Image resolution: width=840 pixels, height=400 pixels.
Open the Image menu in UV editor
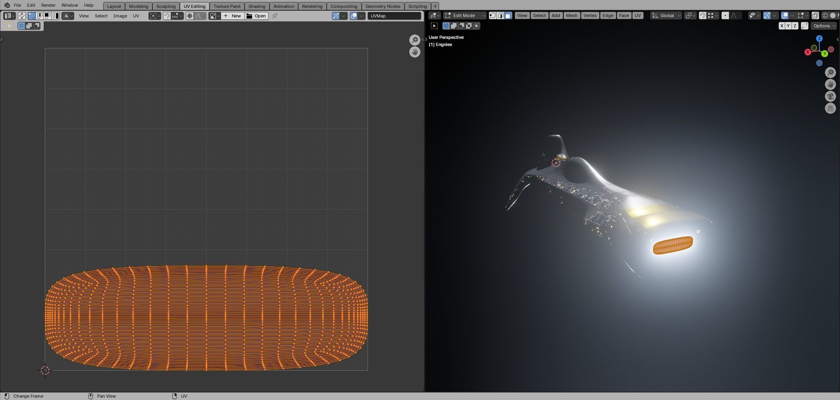[120, 16]
